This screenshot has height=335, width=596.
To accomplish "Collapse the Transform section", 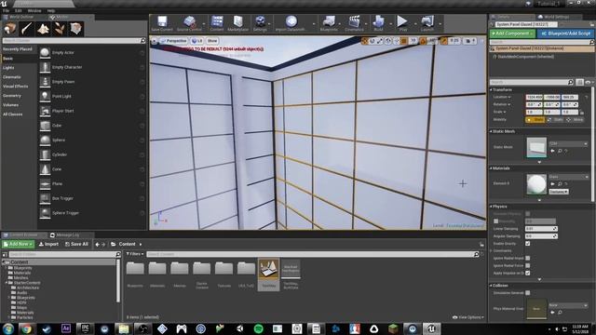I will 491,90.
